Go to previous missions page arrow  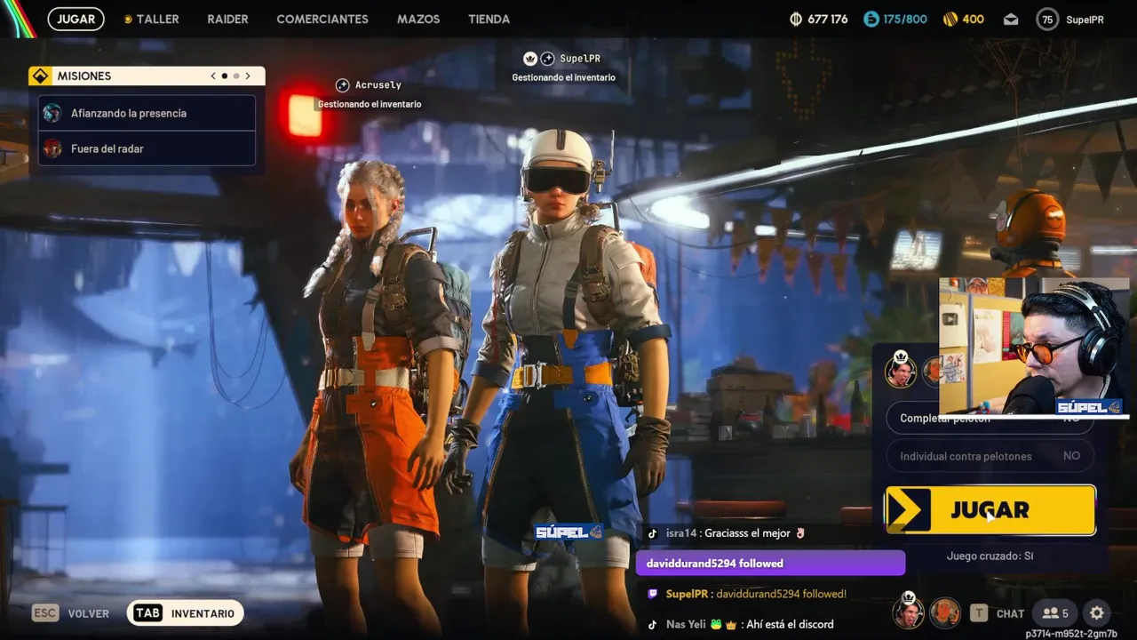pyautogui.click(x=213, y=76)
